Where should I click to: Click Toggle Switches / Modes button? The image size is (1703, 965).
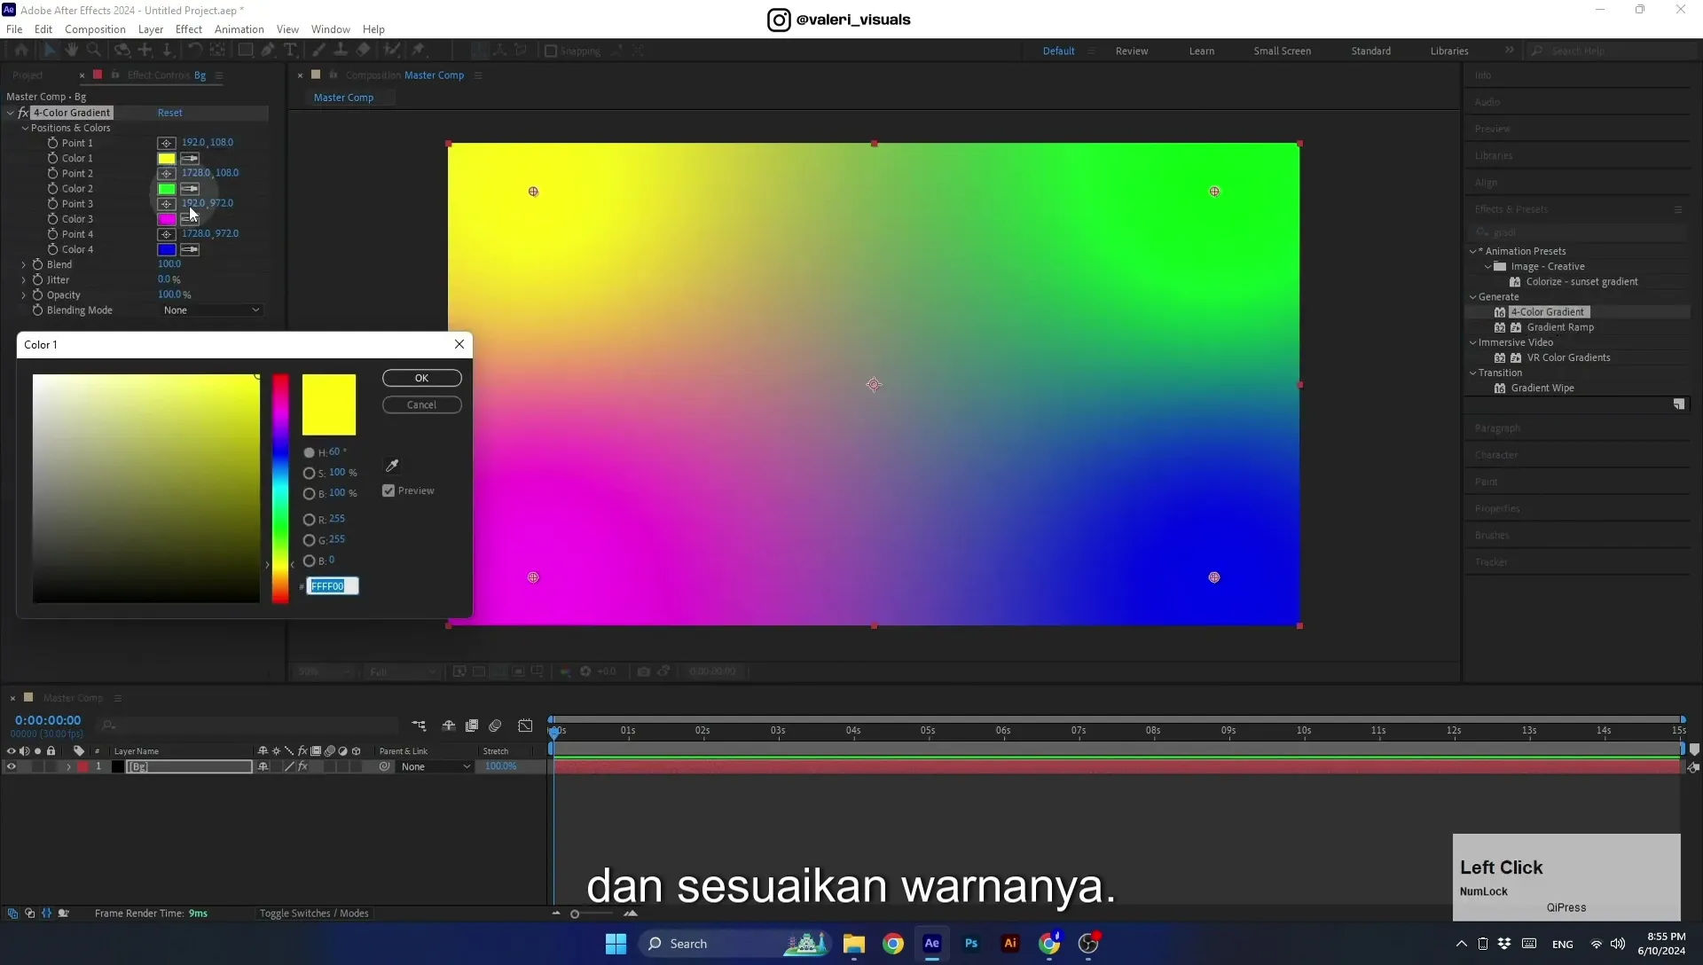point(314,914)
